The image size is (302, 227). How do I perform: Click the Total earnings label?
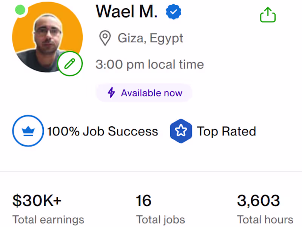[48, 219]
